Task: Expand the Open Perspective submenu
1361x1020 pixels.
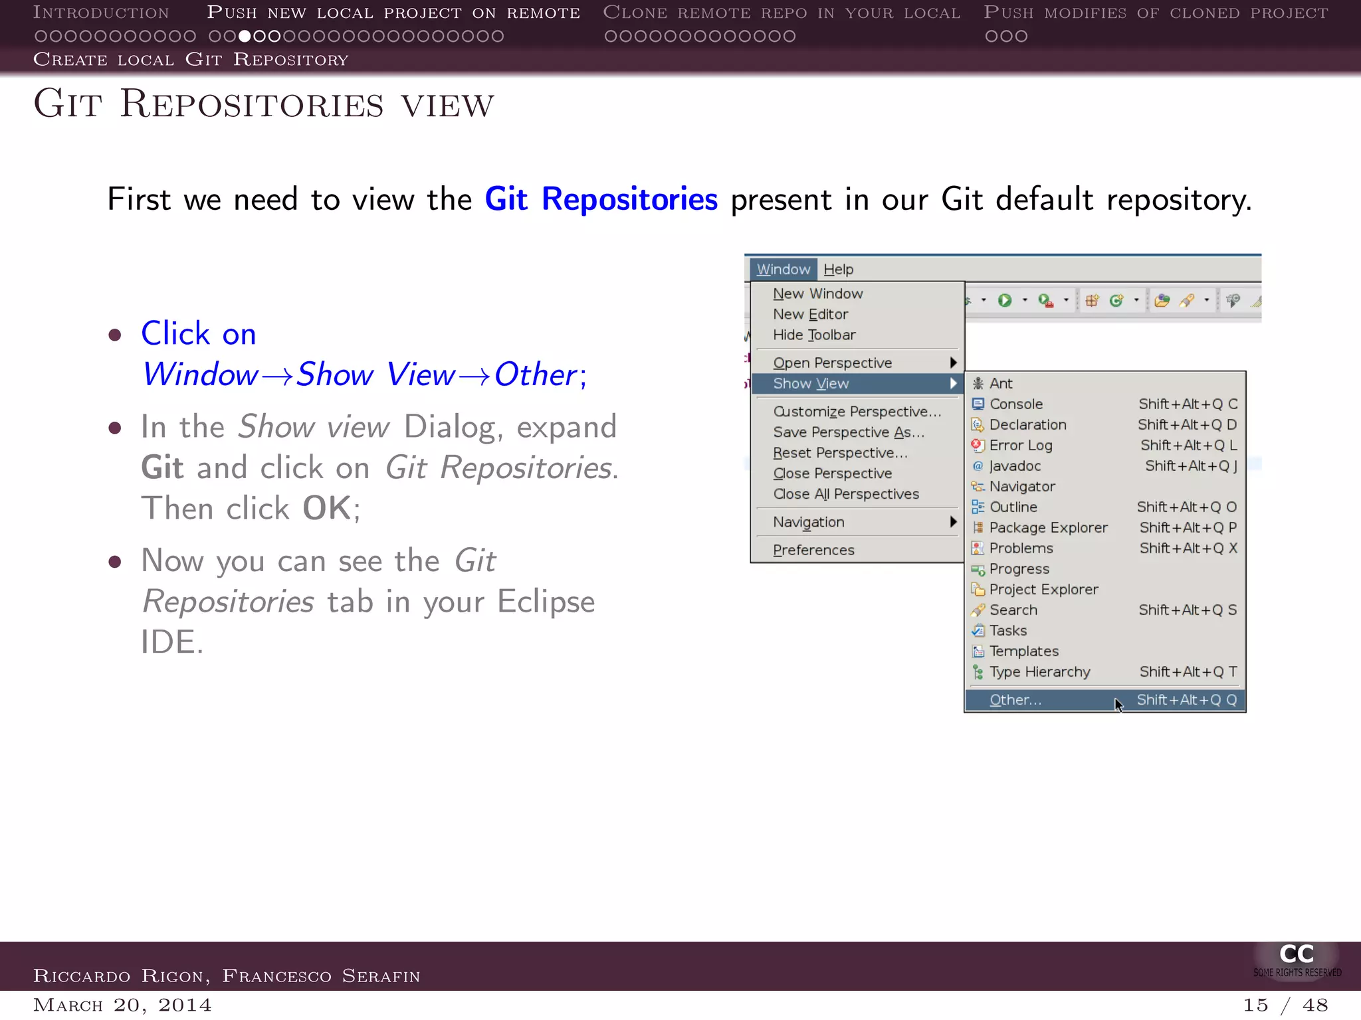Action: click(x=857, y=363)
